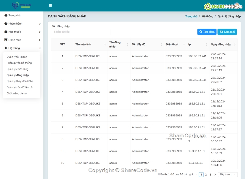
Task: Click STT number 6 cell
Action: pyautogui.click(x=62, y=116)
